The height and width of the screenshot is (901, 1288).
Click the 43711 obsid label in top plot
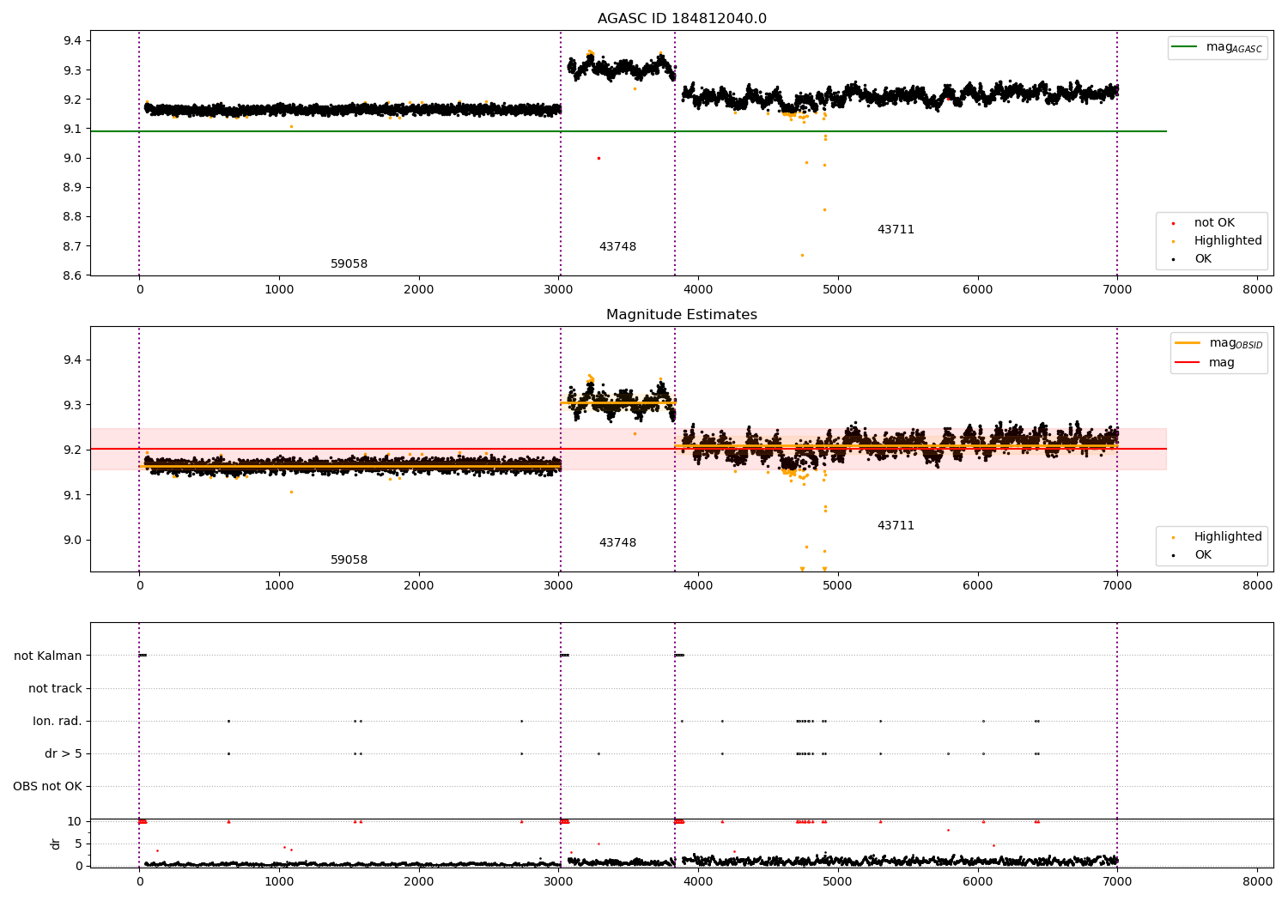point(896,230)
